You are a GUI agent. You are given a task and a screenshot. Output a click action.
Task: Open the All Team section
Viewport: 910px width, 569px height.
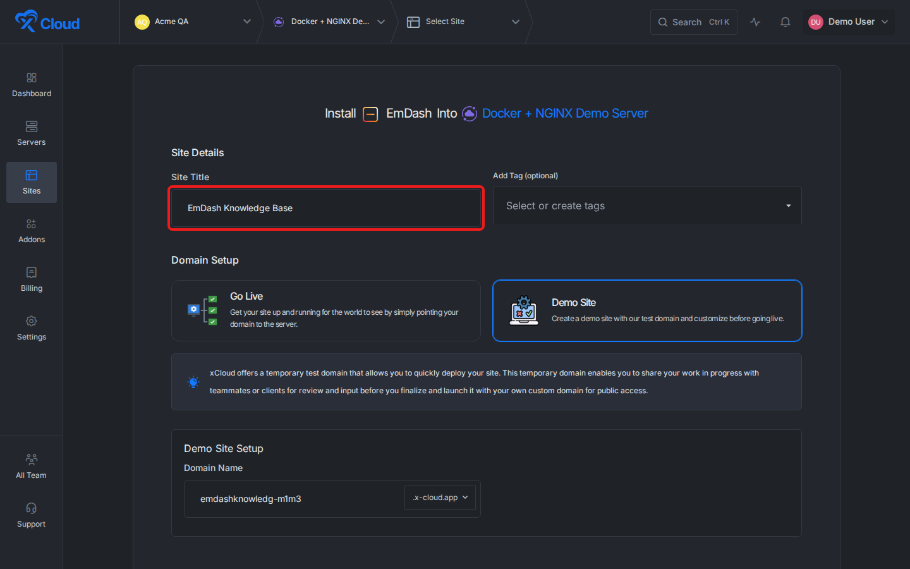coord(32,467)
